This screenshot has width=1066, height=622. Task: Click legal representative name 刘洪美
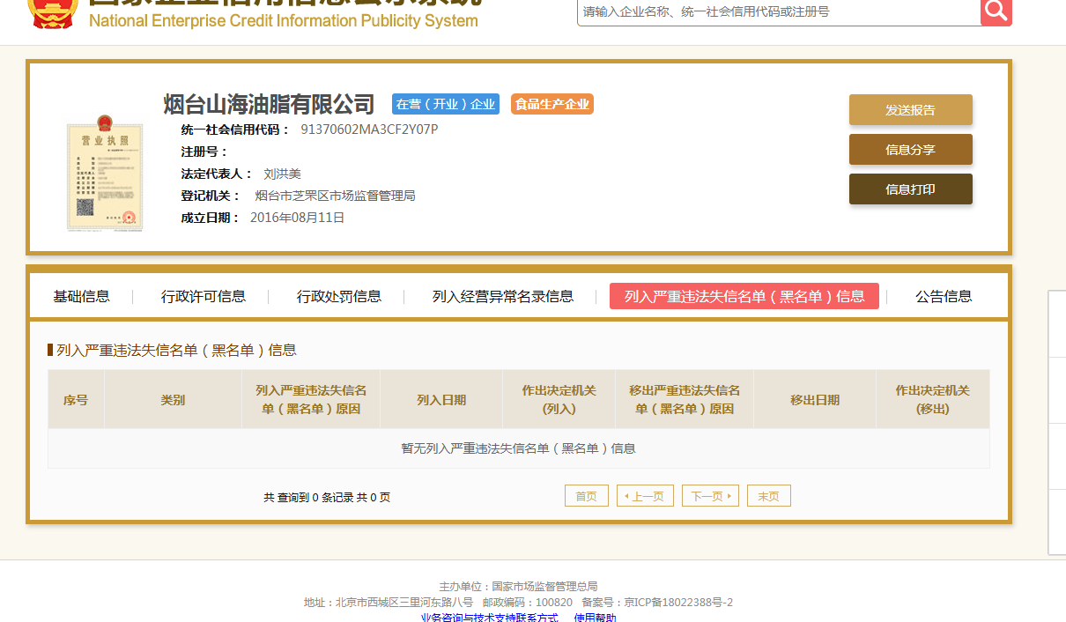283,174
